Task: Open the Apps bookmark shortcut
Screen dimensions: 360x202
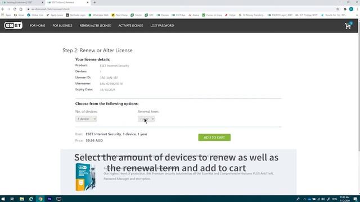Action: pos(6,15)
